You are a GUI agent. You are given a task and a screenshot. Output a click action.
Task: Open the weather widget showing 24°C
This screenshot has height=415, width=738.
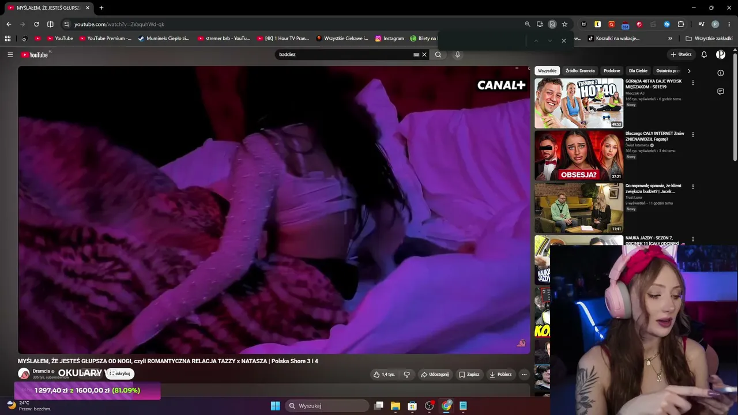click(29, 406)
